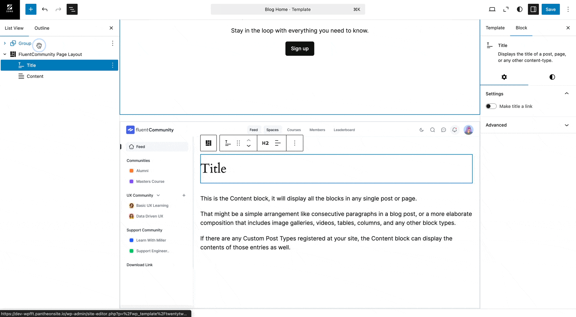Select parent FluentCommunity layout block in toolbar
Image resolution: width=576 pixels, height=317 pixels.
coord(209,143)
